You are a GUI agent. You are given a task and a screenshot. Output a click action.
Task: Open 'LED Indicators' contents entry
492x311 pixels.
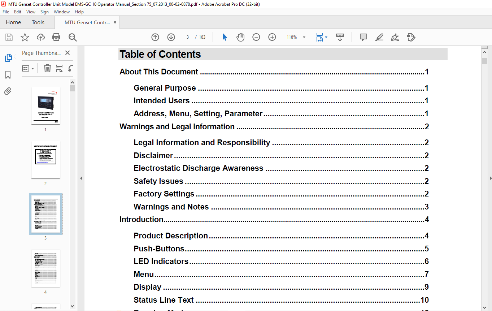(281, 262)
